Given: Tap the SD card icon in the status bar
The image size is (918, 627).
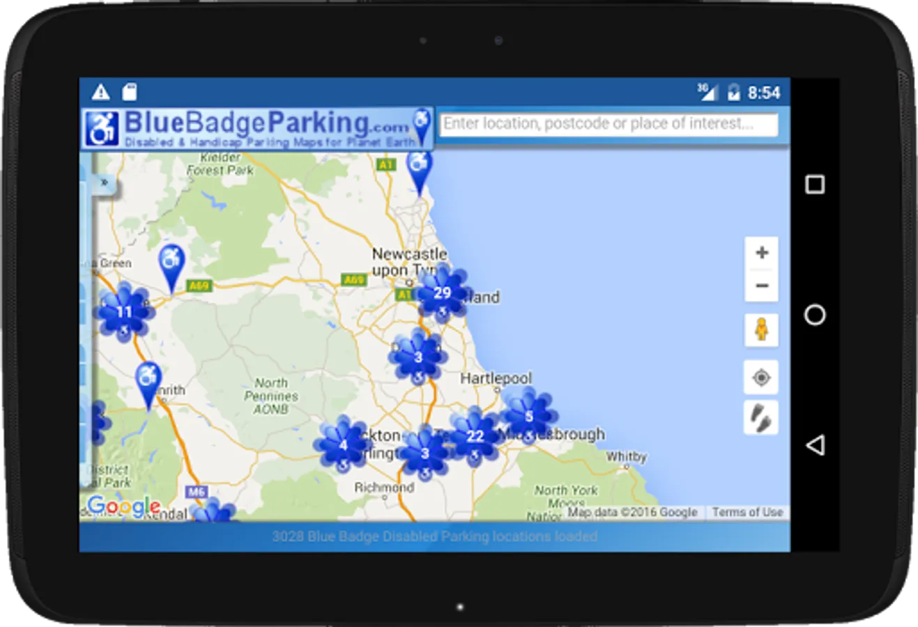Looking at the screenshot, I should pyautogui.click(x=130, y=92).
